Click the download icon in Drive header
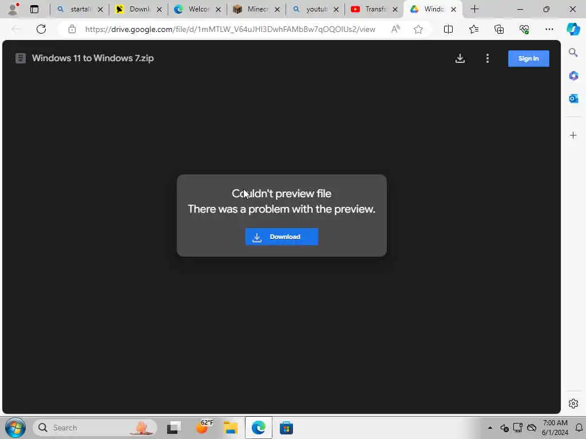Viewport: 586px width, 439px height. pos(460,58)
